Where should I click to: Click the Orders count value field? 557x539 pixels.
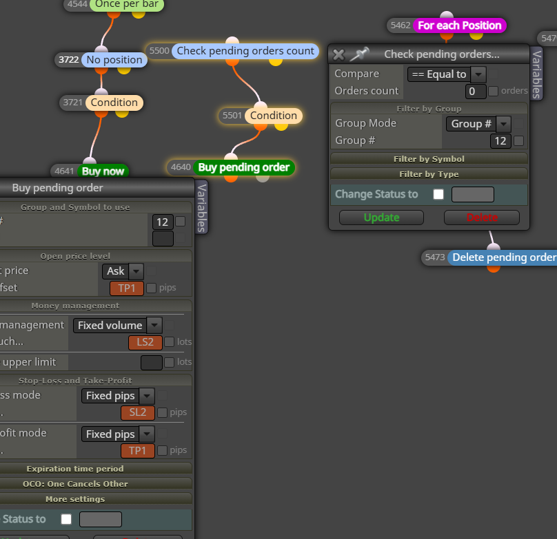[x=476, y=91]
